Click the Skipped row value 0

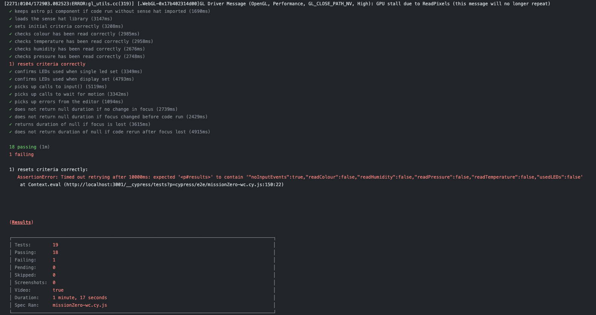(54, 275)
